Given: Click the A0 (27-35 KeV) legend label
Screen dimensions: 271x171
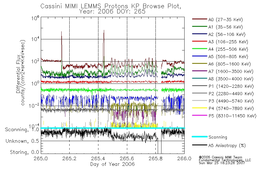Looking at the screenshot, I should coord(226,19).
